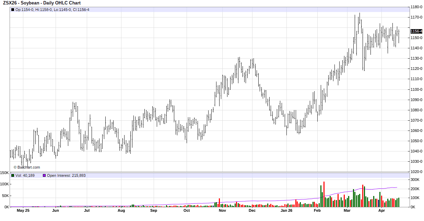Click the © Barchart.com watermark
This screenshot has width=424, height=221.
(x=27, y=167)
